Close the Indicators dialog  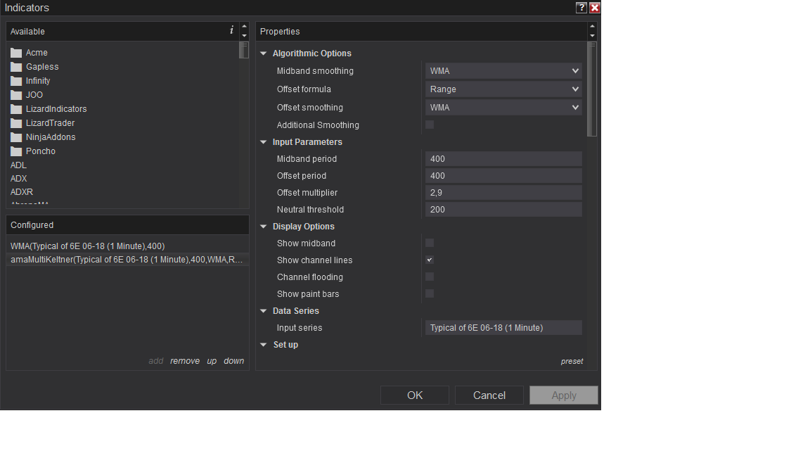(x=595, y=8)
